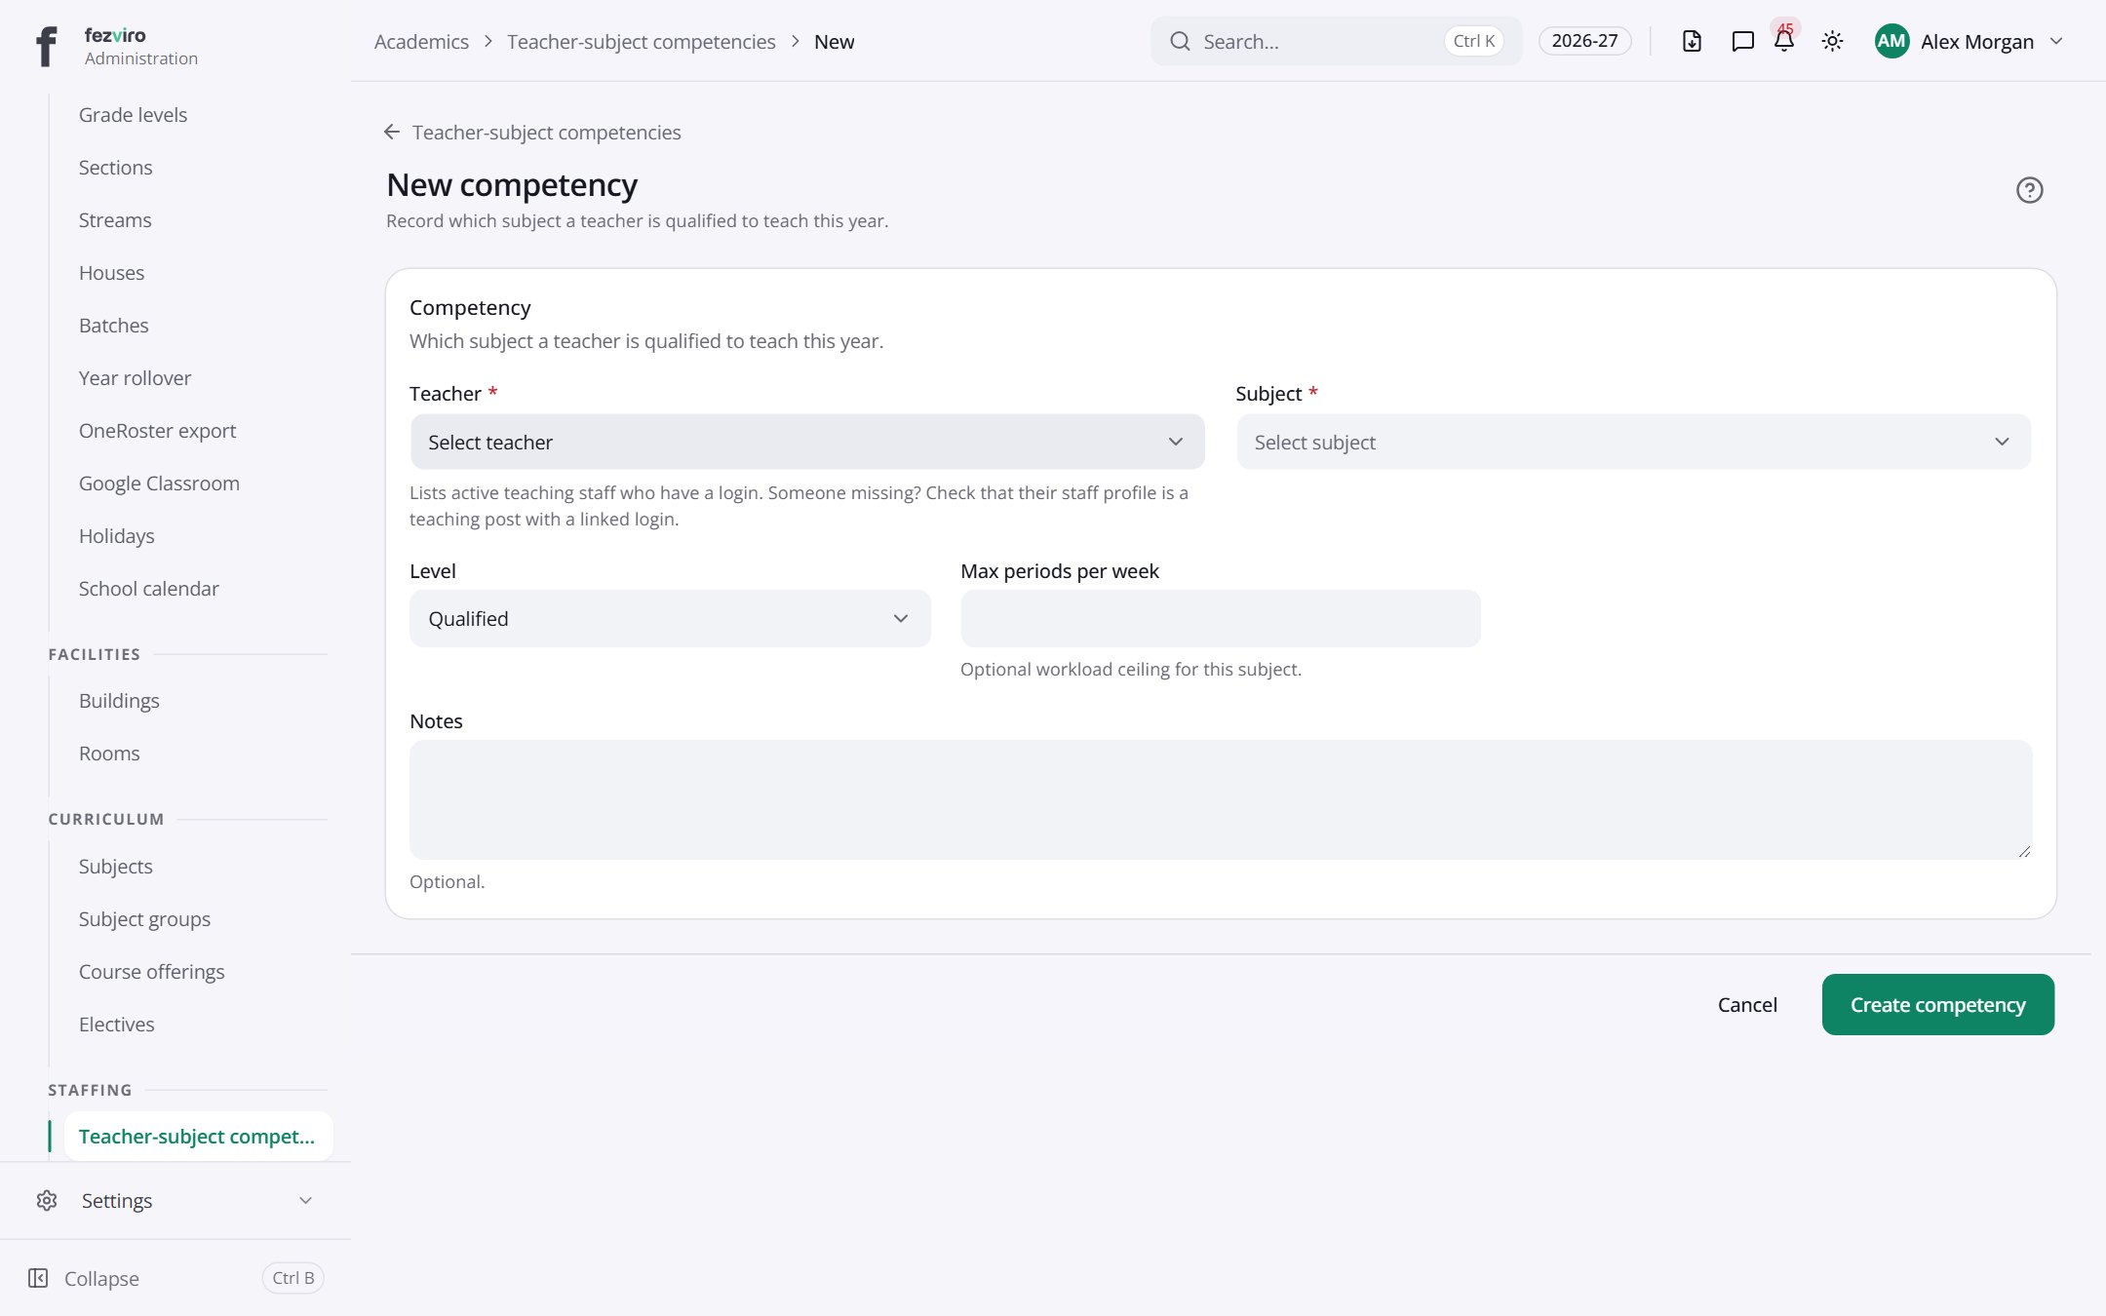This screenshot has height=1316, width=2106.
Task: Click the Settings gear icon in sidebar
Action: (x=47, y=1200)
